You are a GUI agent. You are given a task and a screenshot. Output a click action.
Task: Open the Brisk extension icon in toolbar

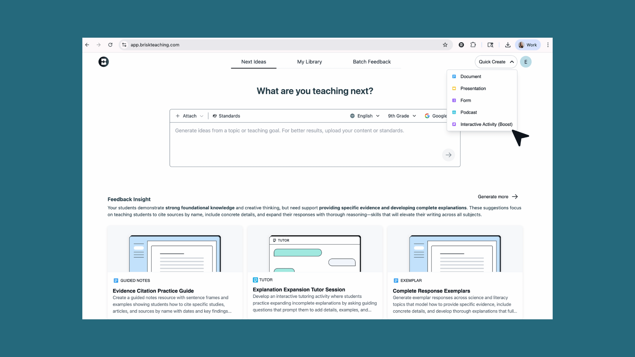tap(461, 45)
